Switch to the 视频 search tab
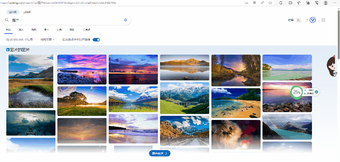 click(34, 30)
